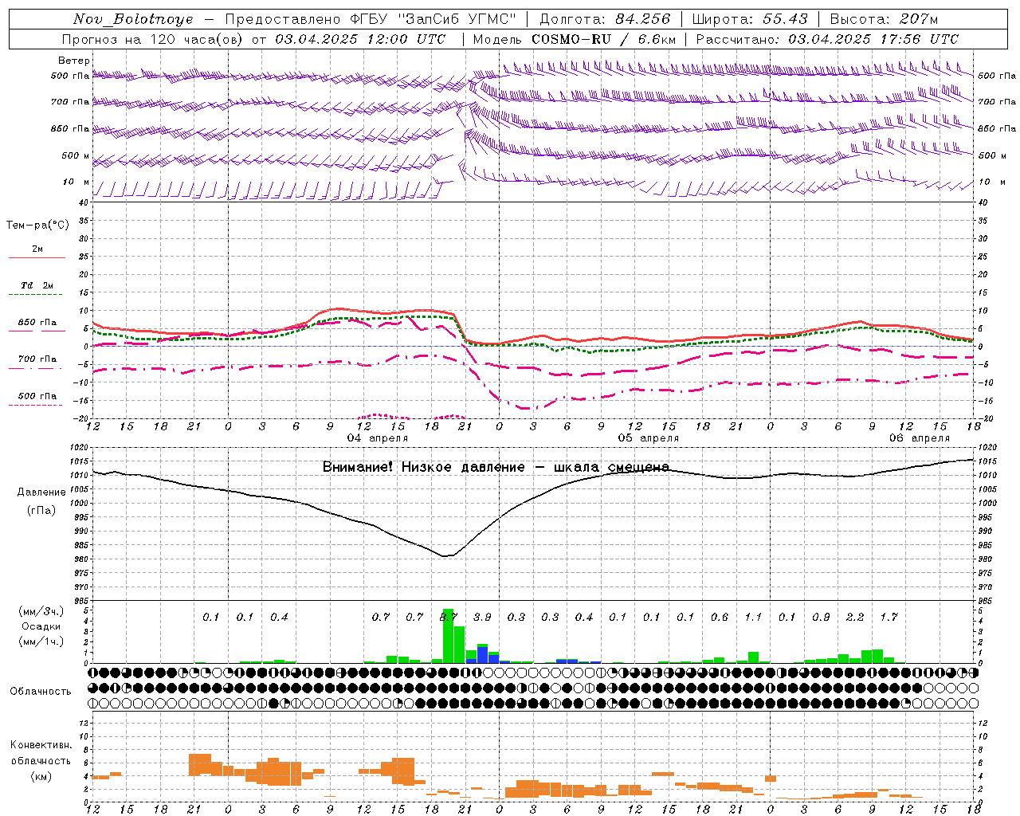Click the ФГБУ "ЗапСиб УГМС" provider text
The width and height of the screenshot is (1020, 816).
[433, 19]
